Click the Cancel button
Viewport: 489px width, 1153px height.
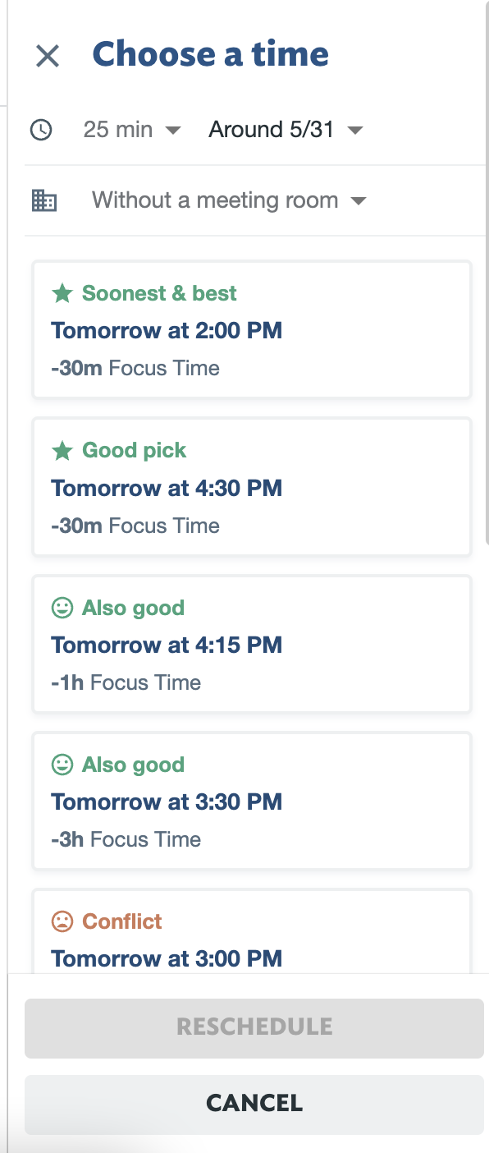254,1105
